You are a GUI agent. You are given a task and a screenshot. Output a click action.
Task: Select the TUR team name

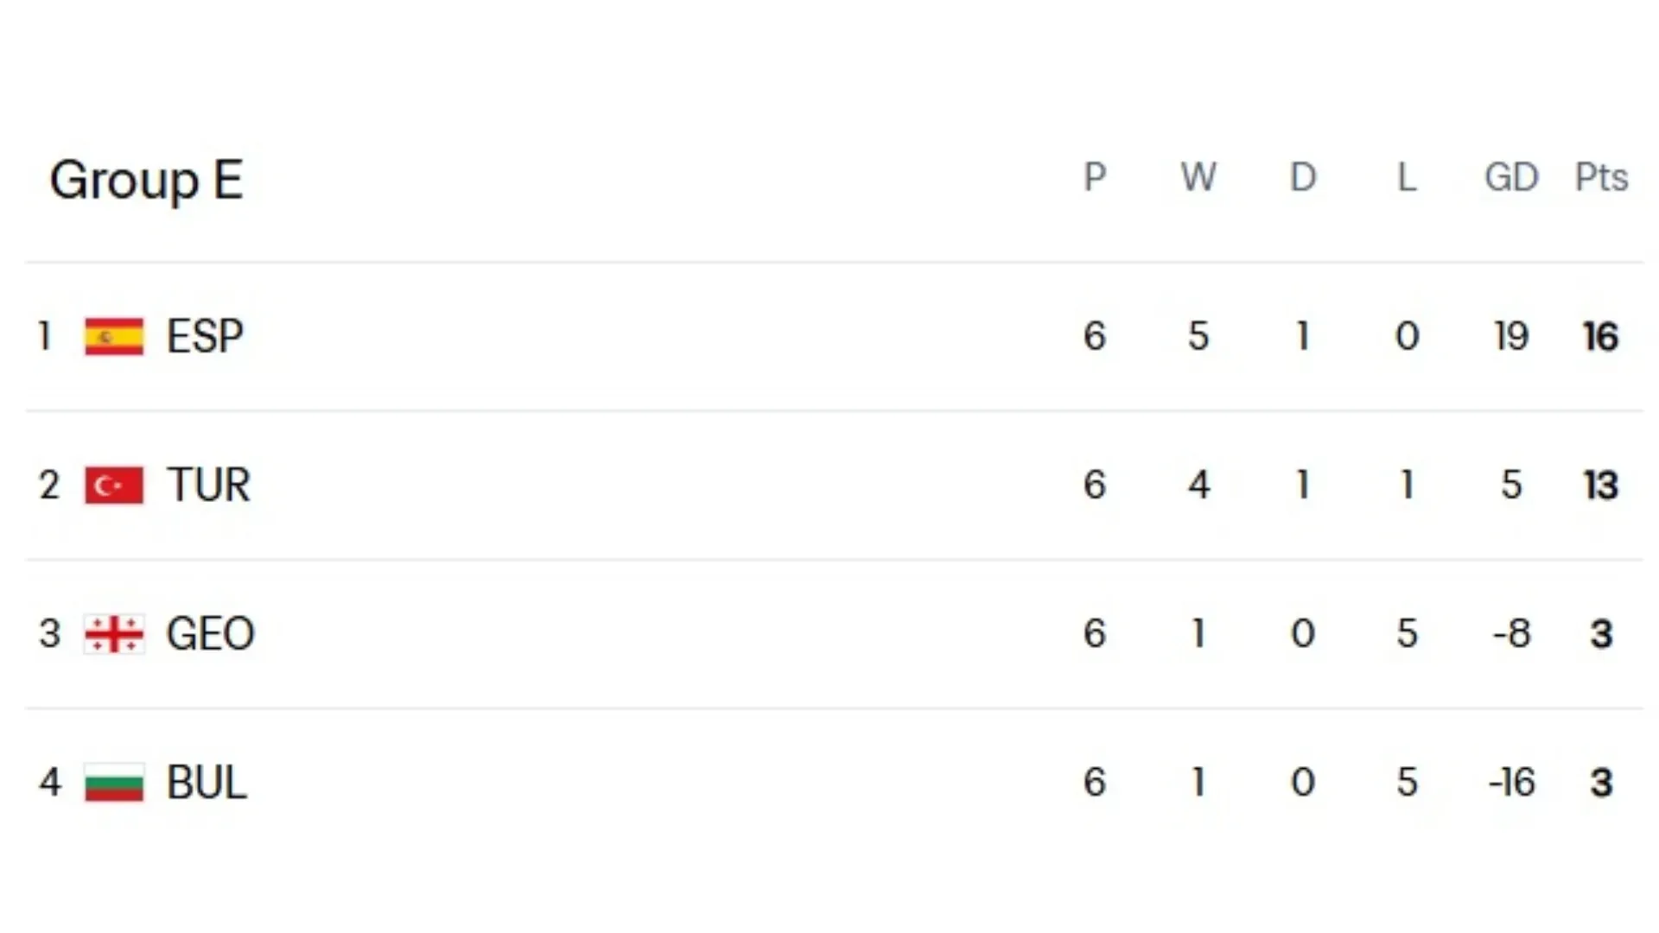(x=208, y=485)
